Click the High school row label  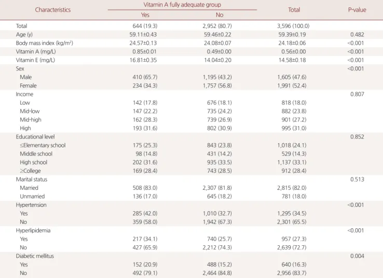click(x=33, y=162)
